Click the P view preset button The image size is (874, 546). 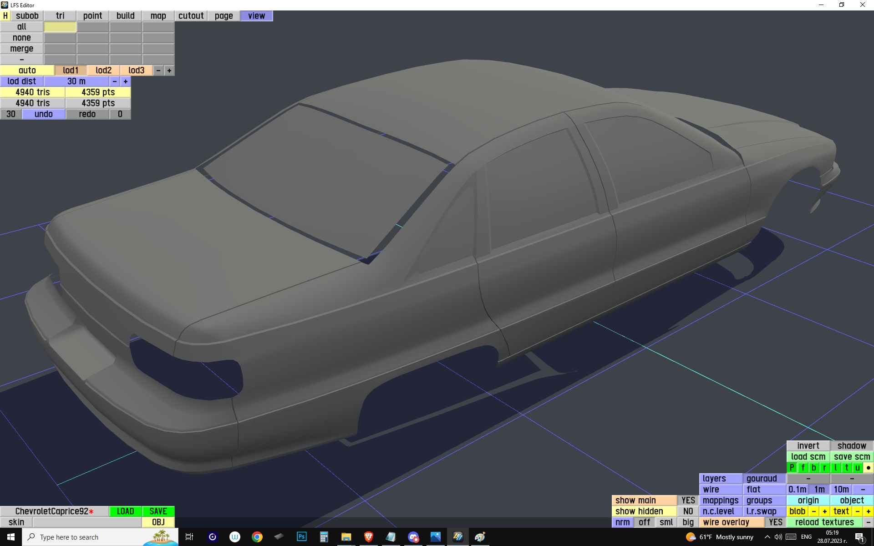pyautogui.click(x=792, y=468)
